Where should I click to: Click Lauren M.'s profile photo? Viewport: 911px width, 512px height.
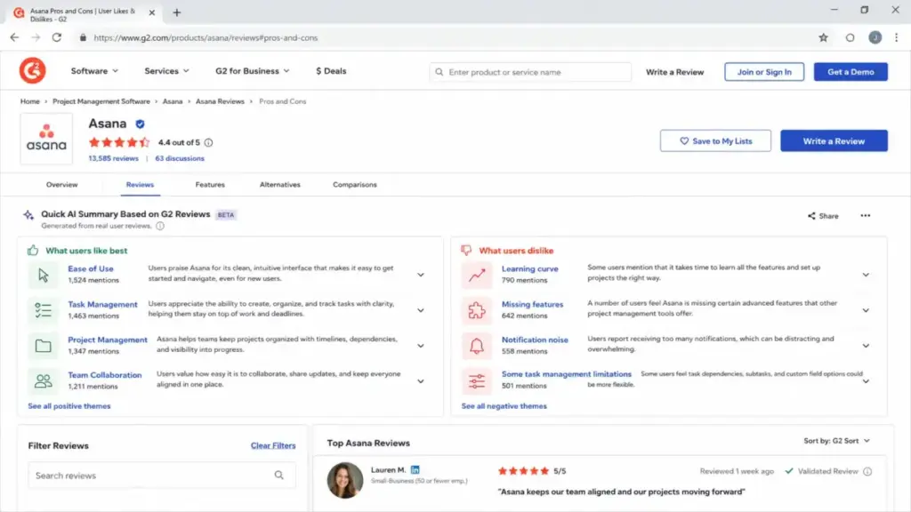coord(345,480)
